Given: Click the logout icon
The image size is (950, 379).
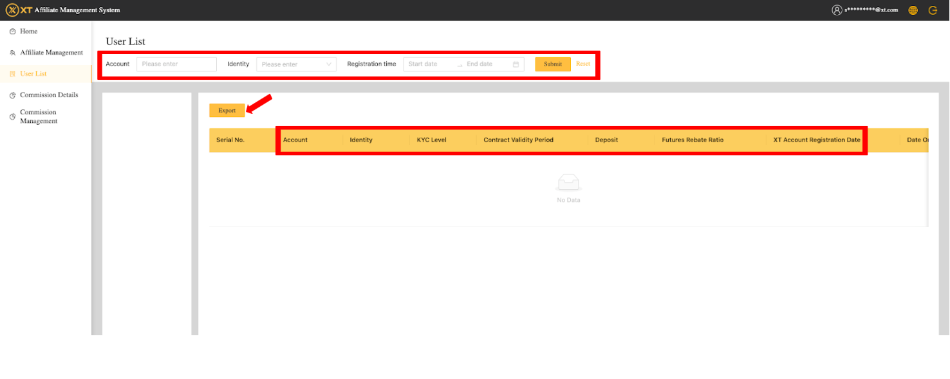Looking at the screenshot, I should coord(933,10).
